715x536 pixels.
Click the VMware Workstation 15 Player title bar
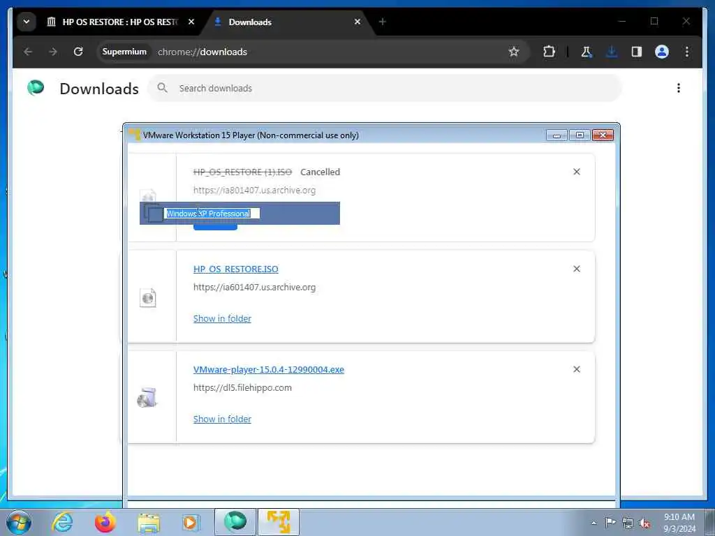[x=337, y=135]
